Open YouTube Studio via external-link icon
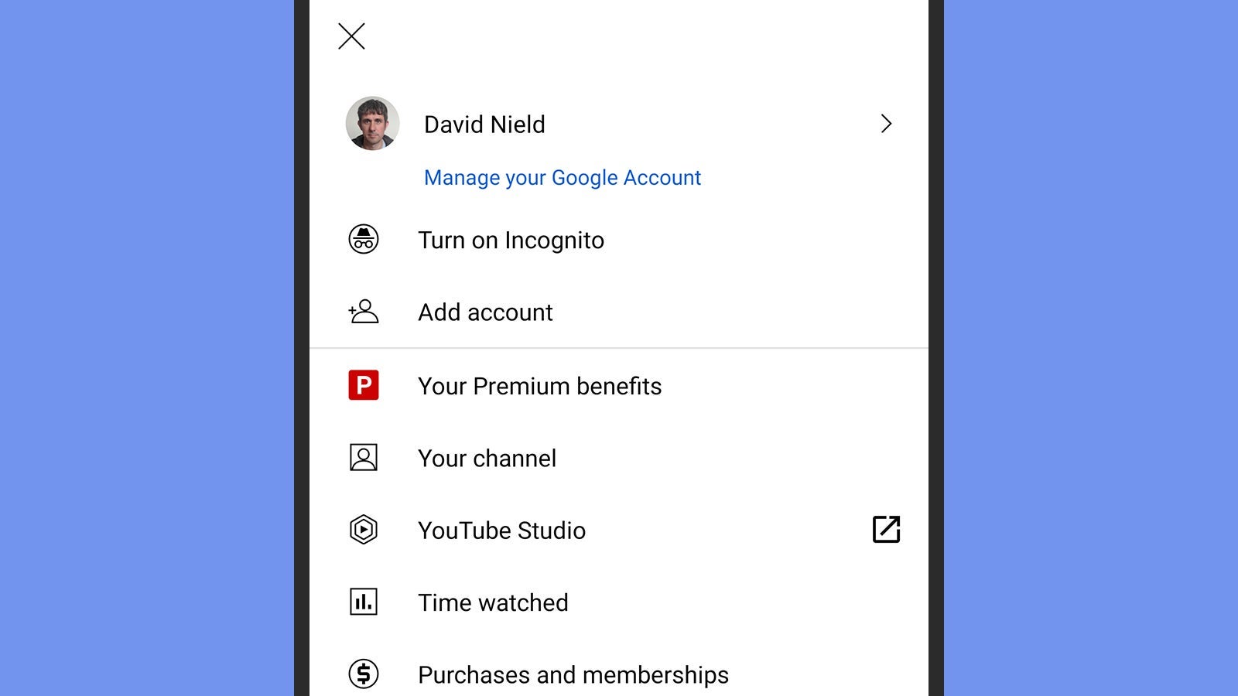1238x696 pixels. [887, 530]
